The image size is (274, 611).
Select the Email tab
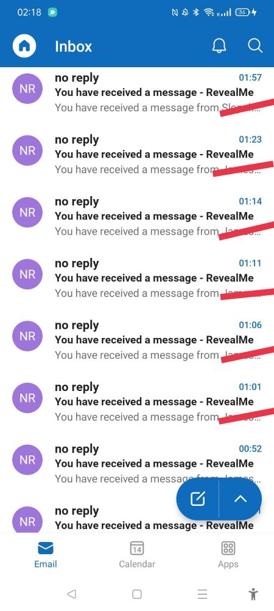(46, 555)
